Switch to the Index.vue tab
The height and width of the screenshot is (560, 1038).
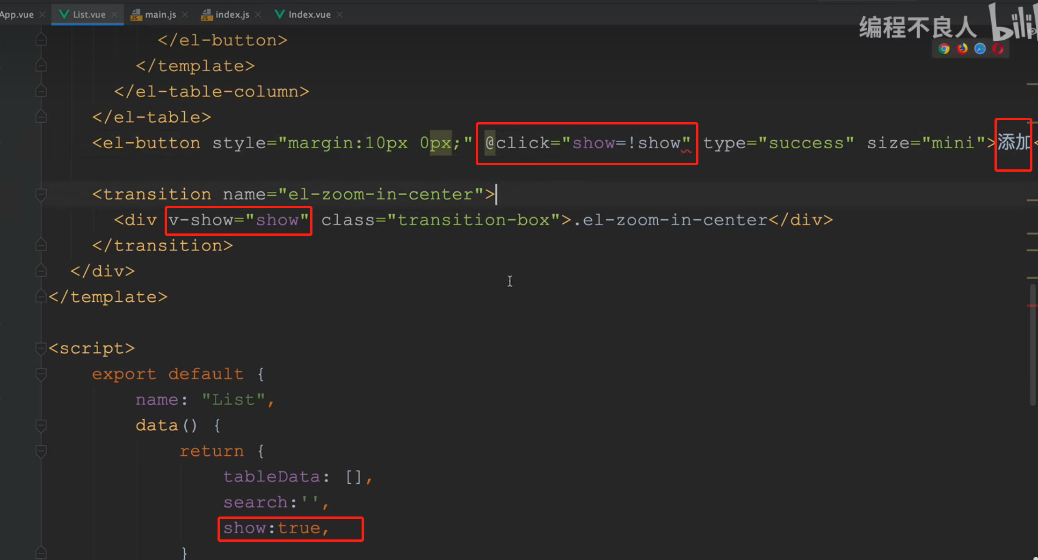(309, 15)
